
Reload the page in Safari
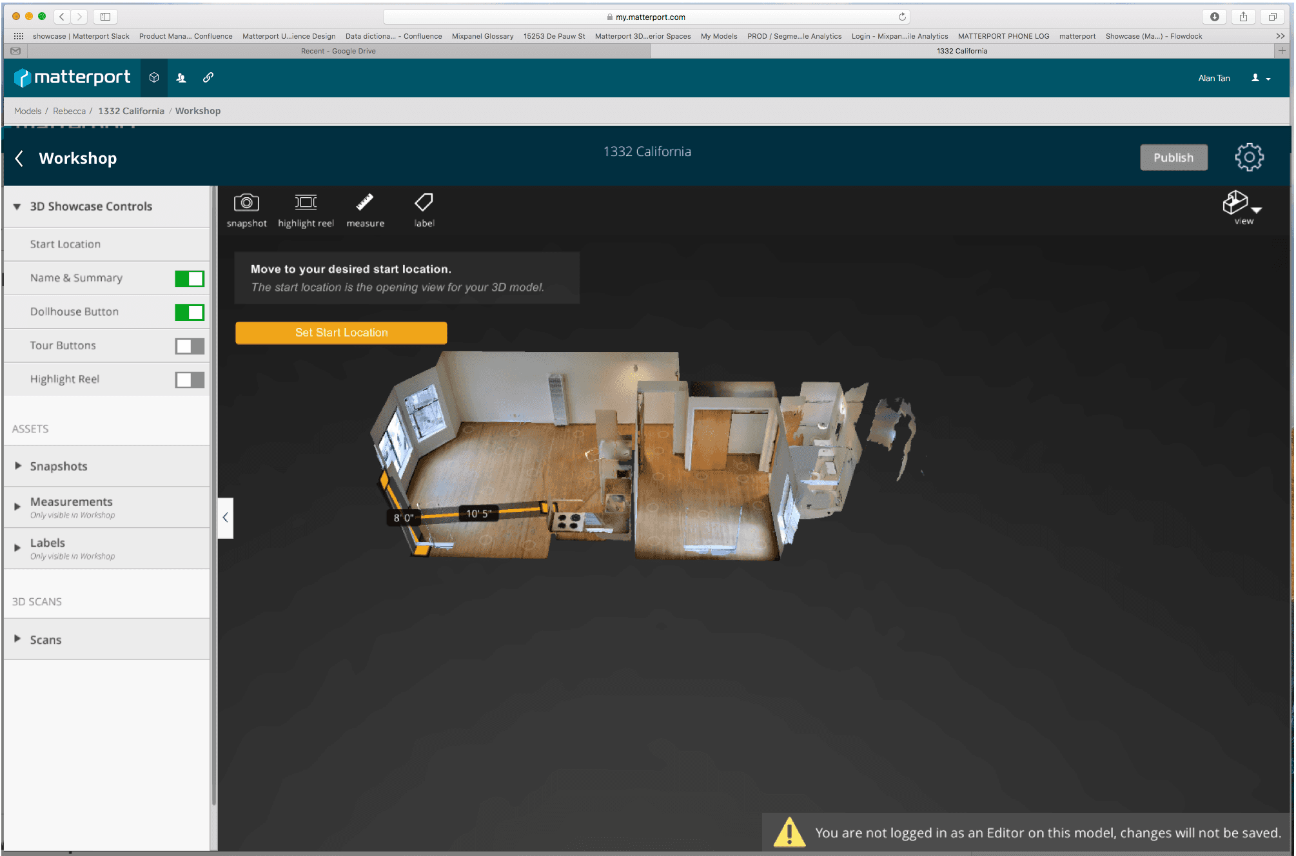click(902, 17)
